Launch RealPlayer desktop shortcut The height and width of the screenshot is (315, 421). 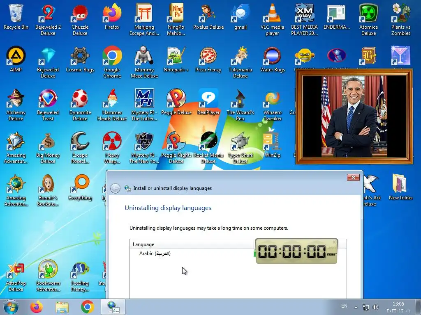pyautogui.click(x=208, y=102)
